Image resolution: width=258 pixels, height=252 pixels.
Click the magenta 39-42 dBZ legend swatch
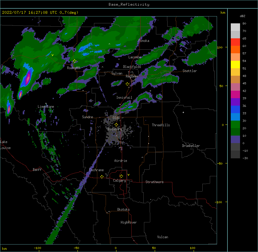235,94
